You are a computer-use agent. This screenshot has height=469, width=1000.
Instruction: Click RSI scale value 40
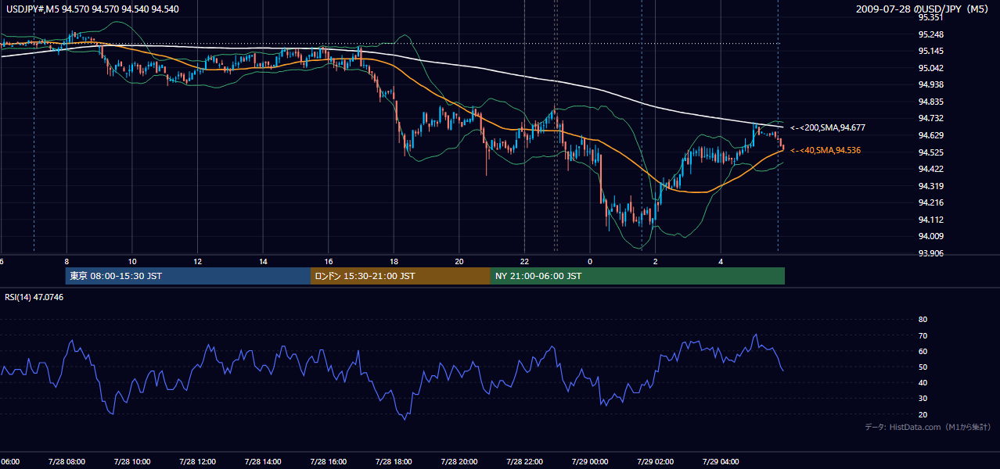pyautogui.click(x=923, y=383)
